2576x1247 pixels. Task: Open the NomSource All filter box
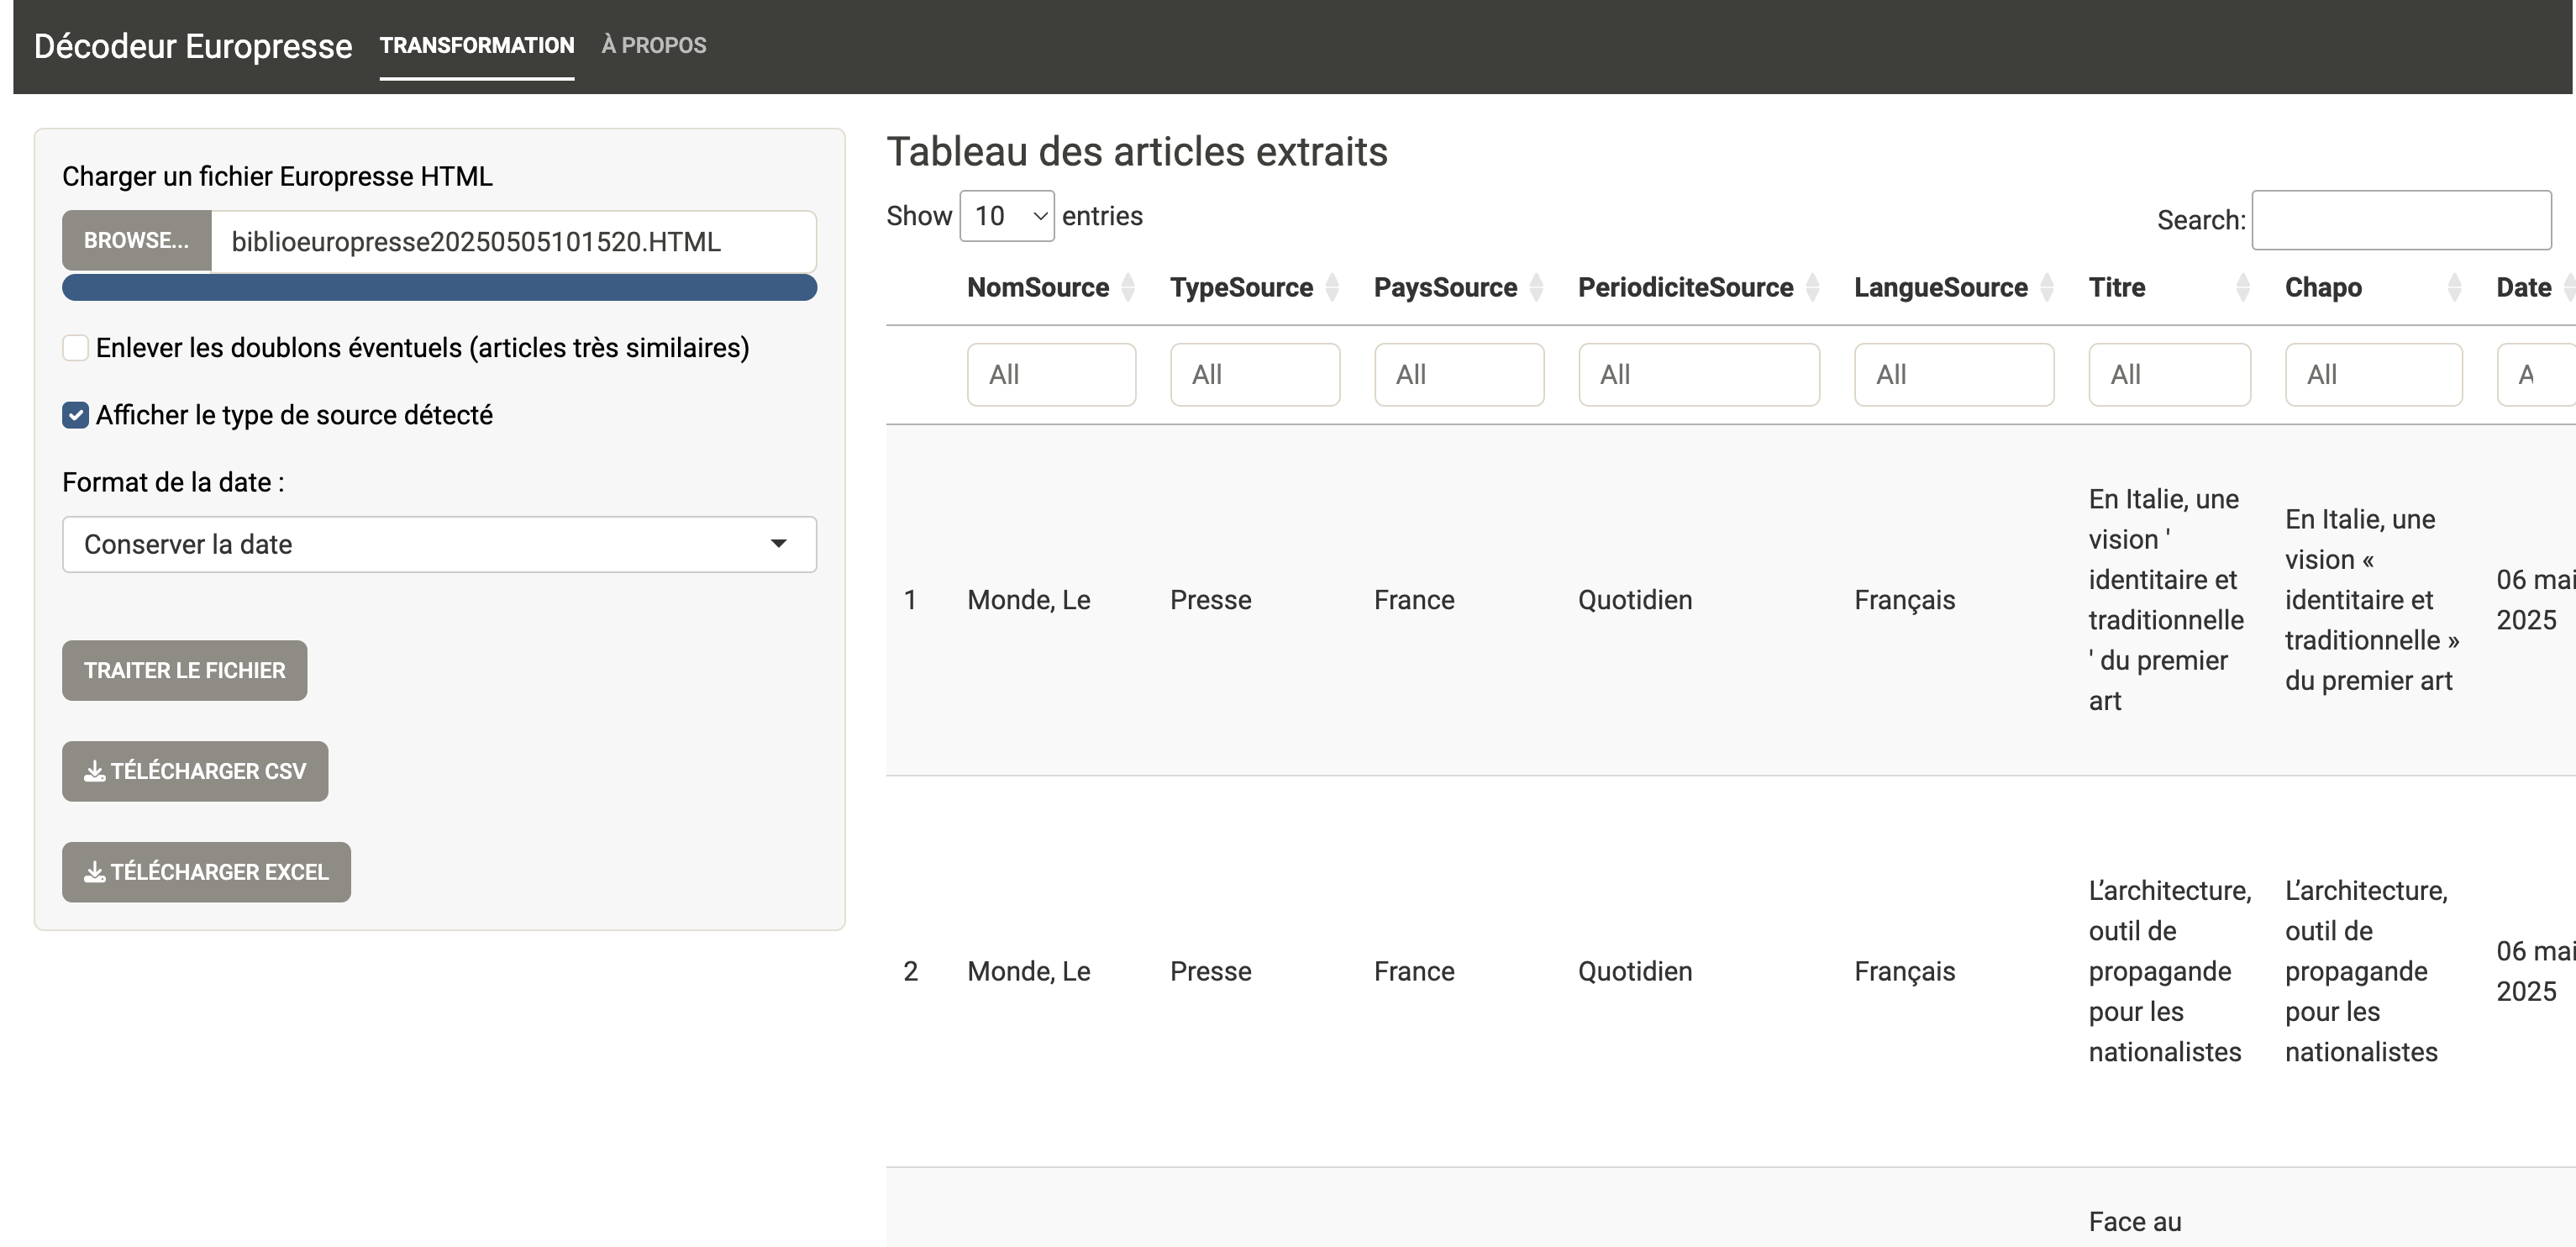click(1051, 375)
